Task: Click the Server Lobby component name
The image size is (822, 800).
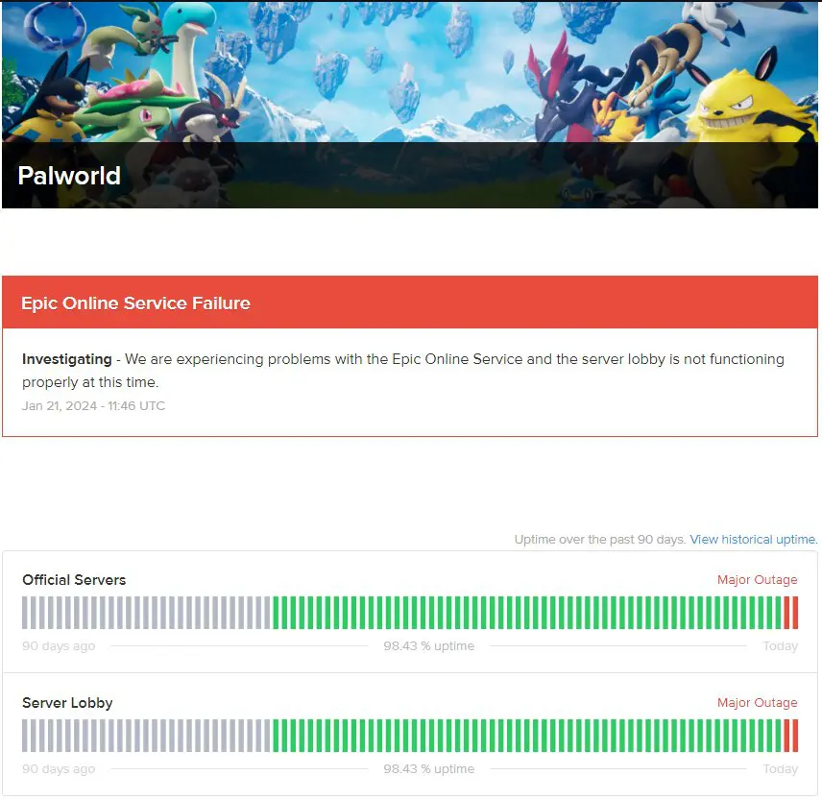Action: point(67,703)
